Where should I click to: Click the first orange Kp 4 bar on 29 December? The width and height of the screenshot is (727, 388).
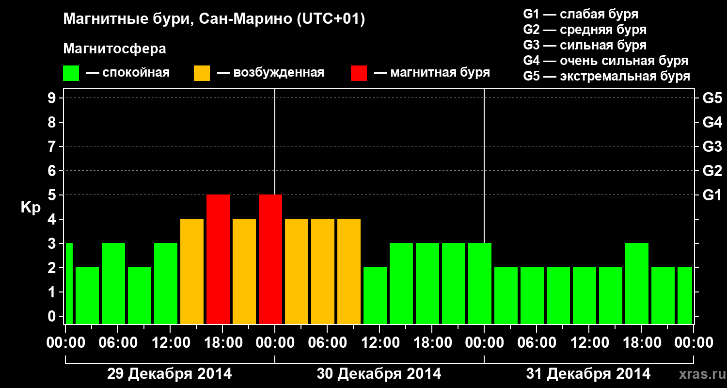coord(192,271)
